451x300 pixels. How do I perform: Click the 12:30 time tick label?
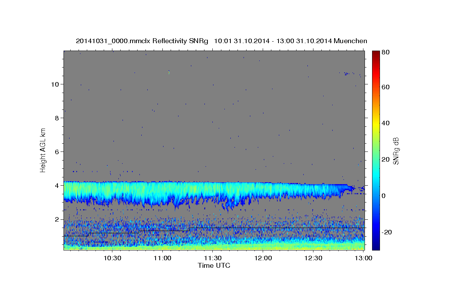pos(313,258)
